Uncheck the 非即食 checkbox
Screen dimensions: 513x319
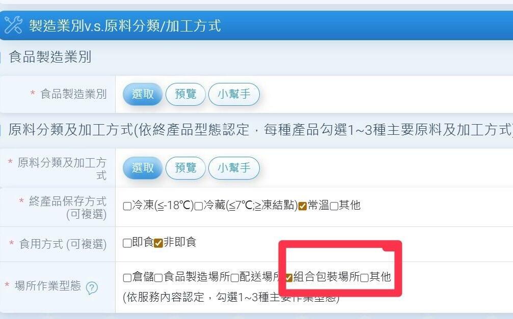pos(158,243)
